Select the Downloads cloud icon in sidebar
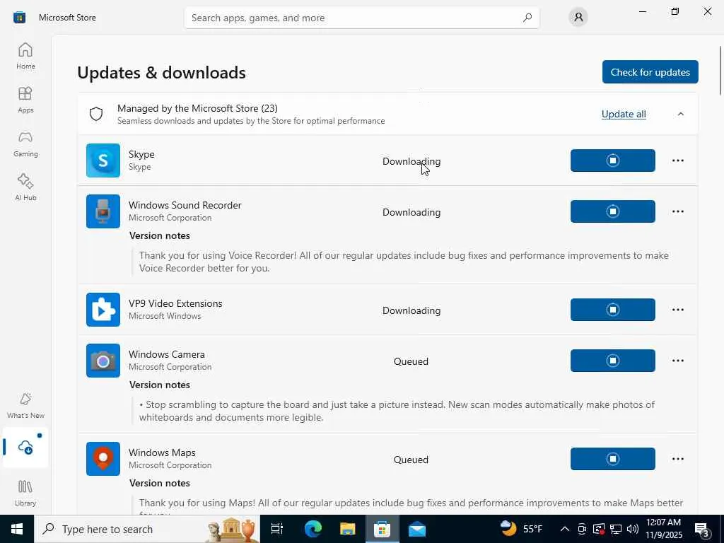Screen dimensions: 724x543 (x=25, y=447)
